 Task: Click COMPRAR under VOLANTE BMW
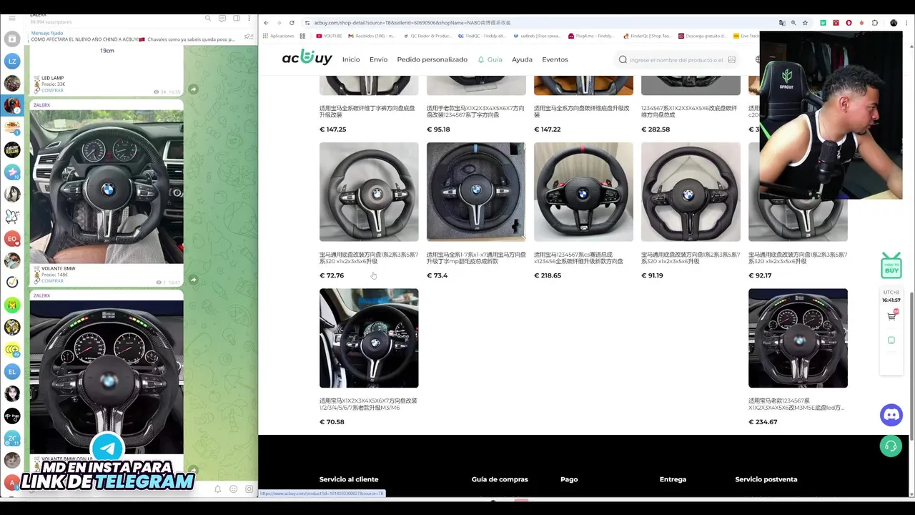(52, 281)
